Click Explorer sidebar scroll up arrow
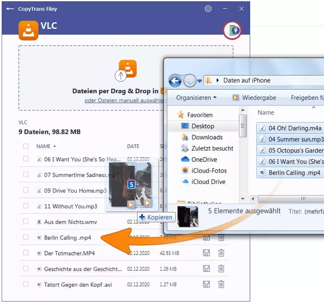324x304 pixels. click(x=243, y=110)
